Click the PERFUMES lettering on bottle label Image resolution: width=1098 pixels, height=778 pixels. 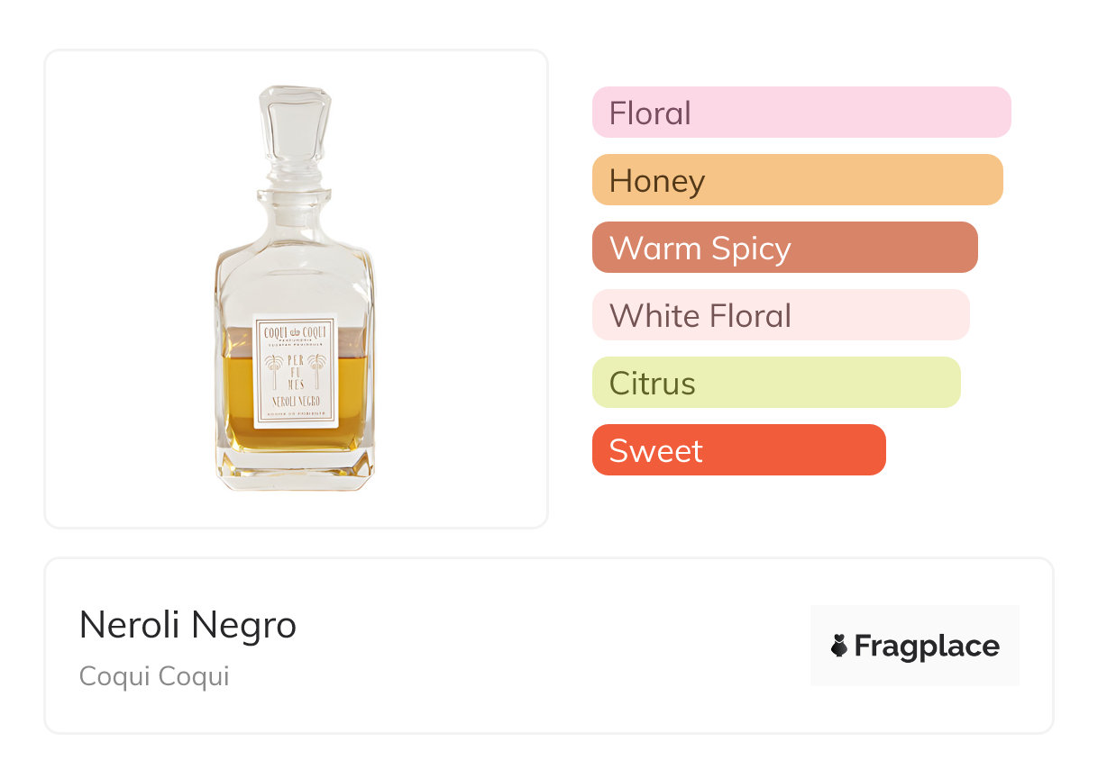pos(295,371)
